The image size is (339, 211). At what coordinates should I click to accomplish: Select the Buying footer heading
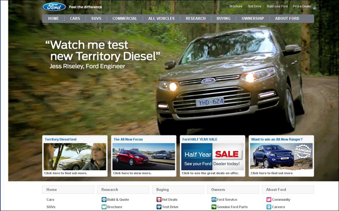click(178, 190)
